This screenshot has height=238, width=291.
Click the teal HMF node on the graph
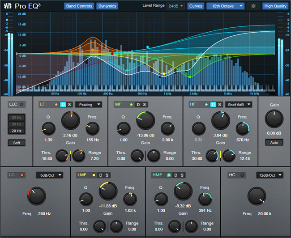[127, 70]
